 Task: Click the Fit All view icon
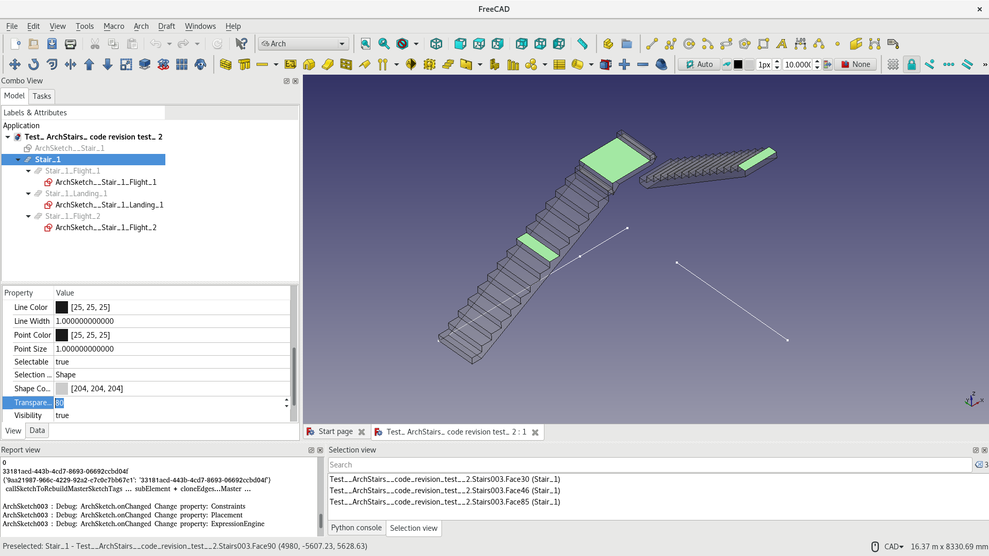pyautogui.click(x=365, y=44)
